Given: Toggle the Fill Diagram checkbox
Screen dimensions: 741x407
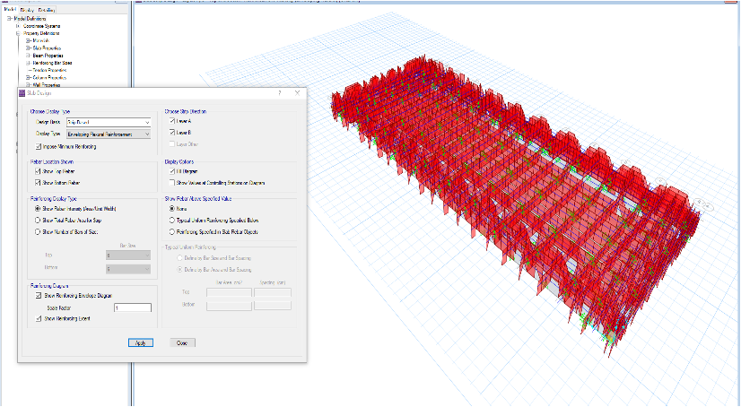Looking at the screenshot, I should (172, 170).
